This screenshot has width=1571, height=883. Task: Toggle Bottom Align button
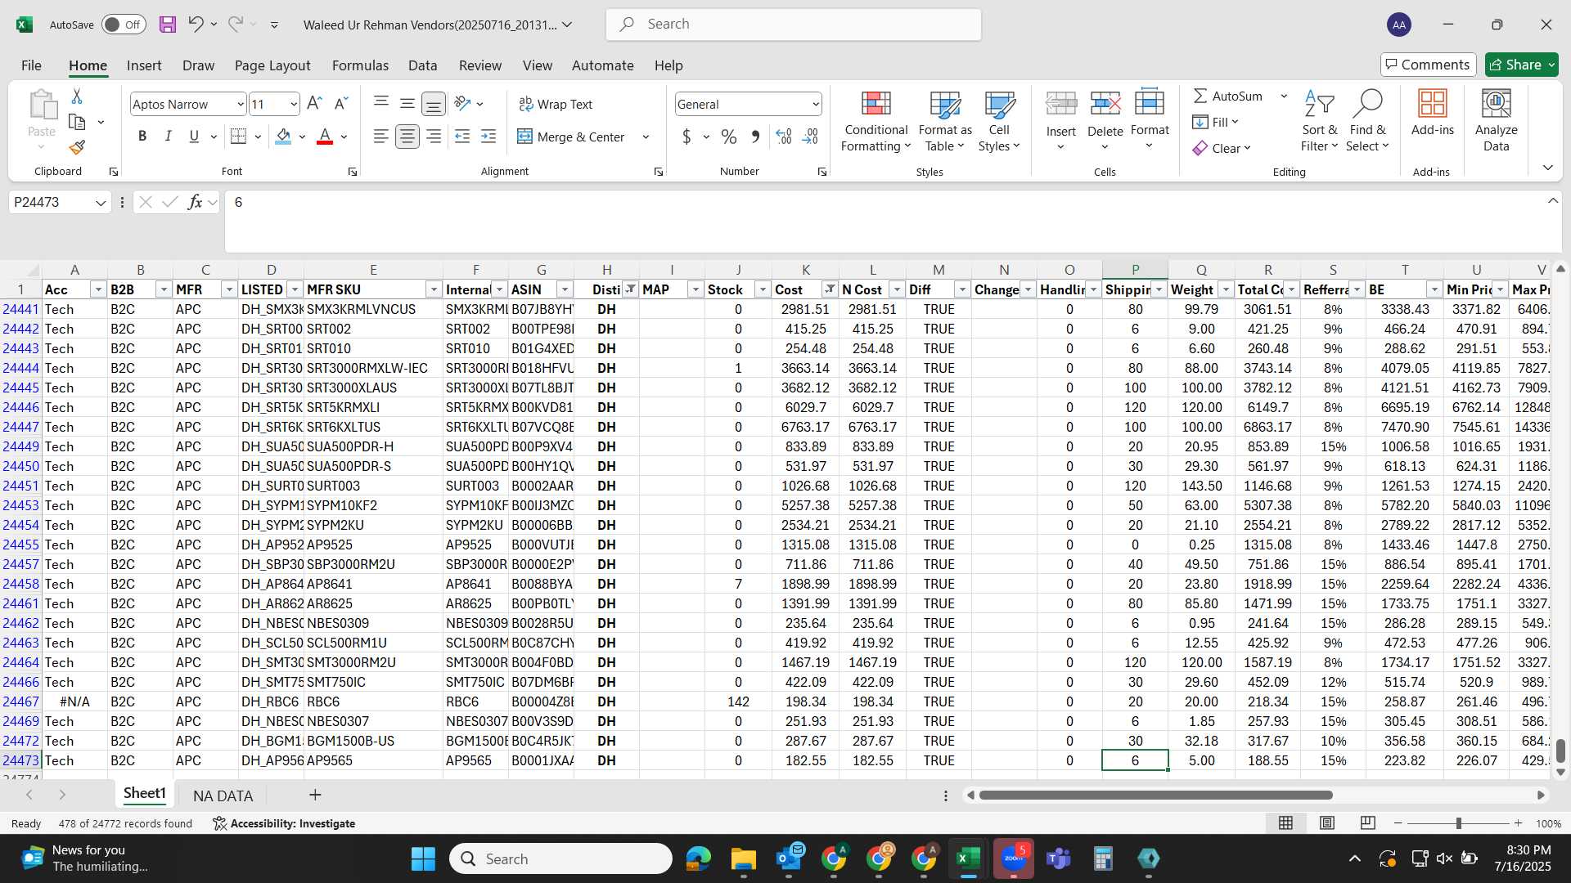(434, 103)
